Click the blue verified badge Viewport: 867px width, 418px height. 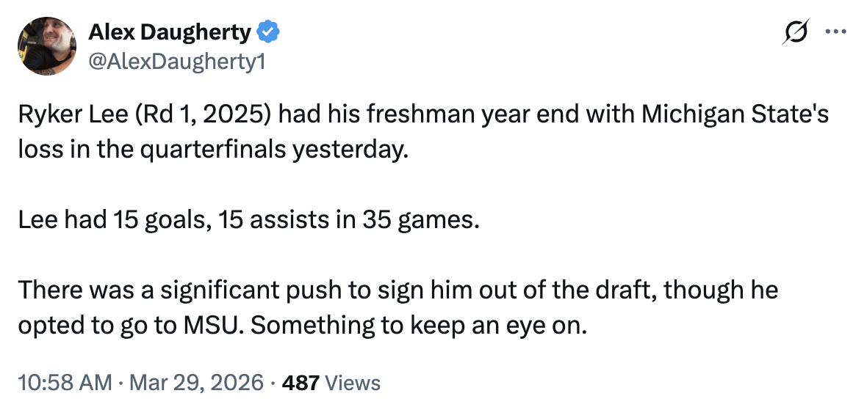(267, 32)
